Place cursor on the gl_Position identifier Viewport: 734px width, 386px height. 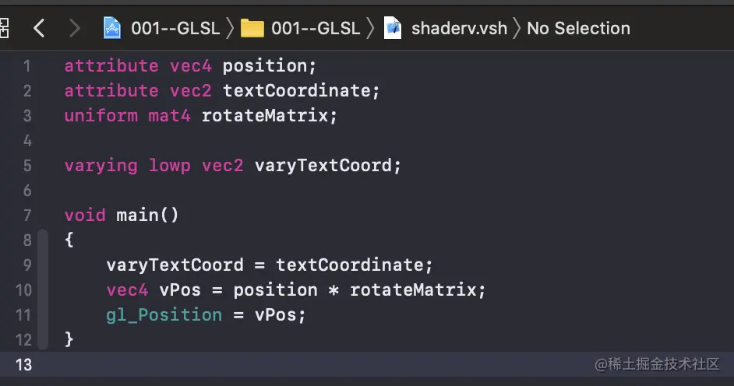[x=164, y=314]
